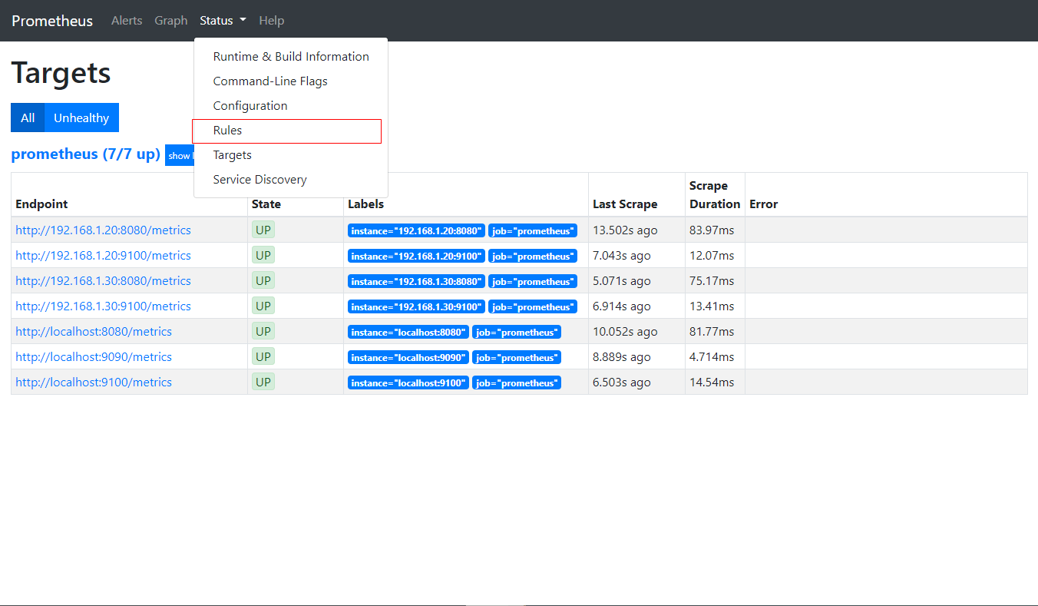The height and width of the screenshot is (606, 1038).
Task: Open http://localhost:8080/metrics endpoint
Action: [x=94, y=332]
